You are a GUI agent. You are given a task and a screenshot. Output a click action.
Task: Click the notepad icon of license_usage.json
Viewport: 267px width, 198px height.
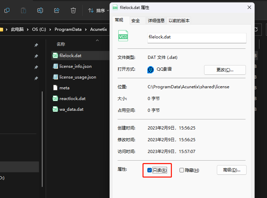55,77
